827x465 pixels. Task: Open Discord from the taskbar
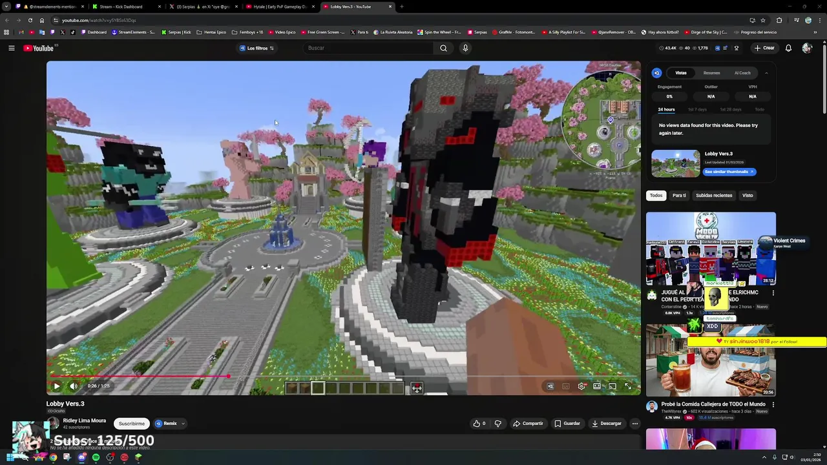(81, 457)
